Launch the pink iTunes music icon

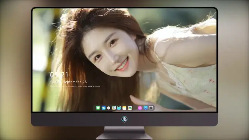point(140,108)
